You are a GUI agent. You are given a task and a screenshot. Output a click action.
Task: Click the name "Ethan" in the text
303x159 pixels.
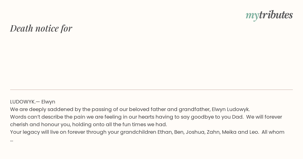pyautogui.click(x=165, y=132)
